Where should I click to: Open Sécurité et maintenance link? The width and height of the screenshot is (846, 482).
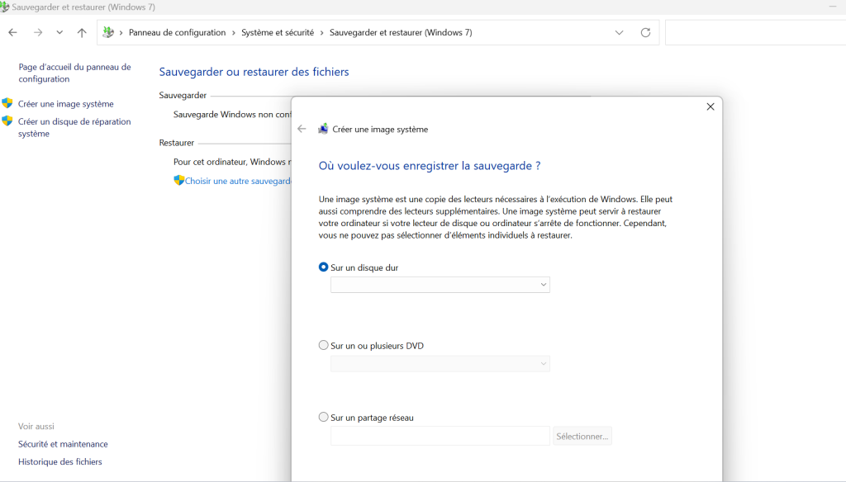point(63,444)
